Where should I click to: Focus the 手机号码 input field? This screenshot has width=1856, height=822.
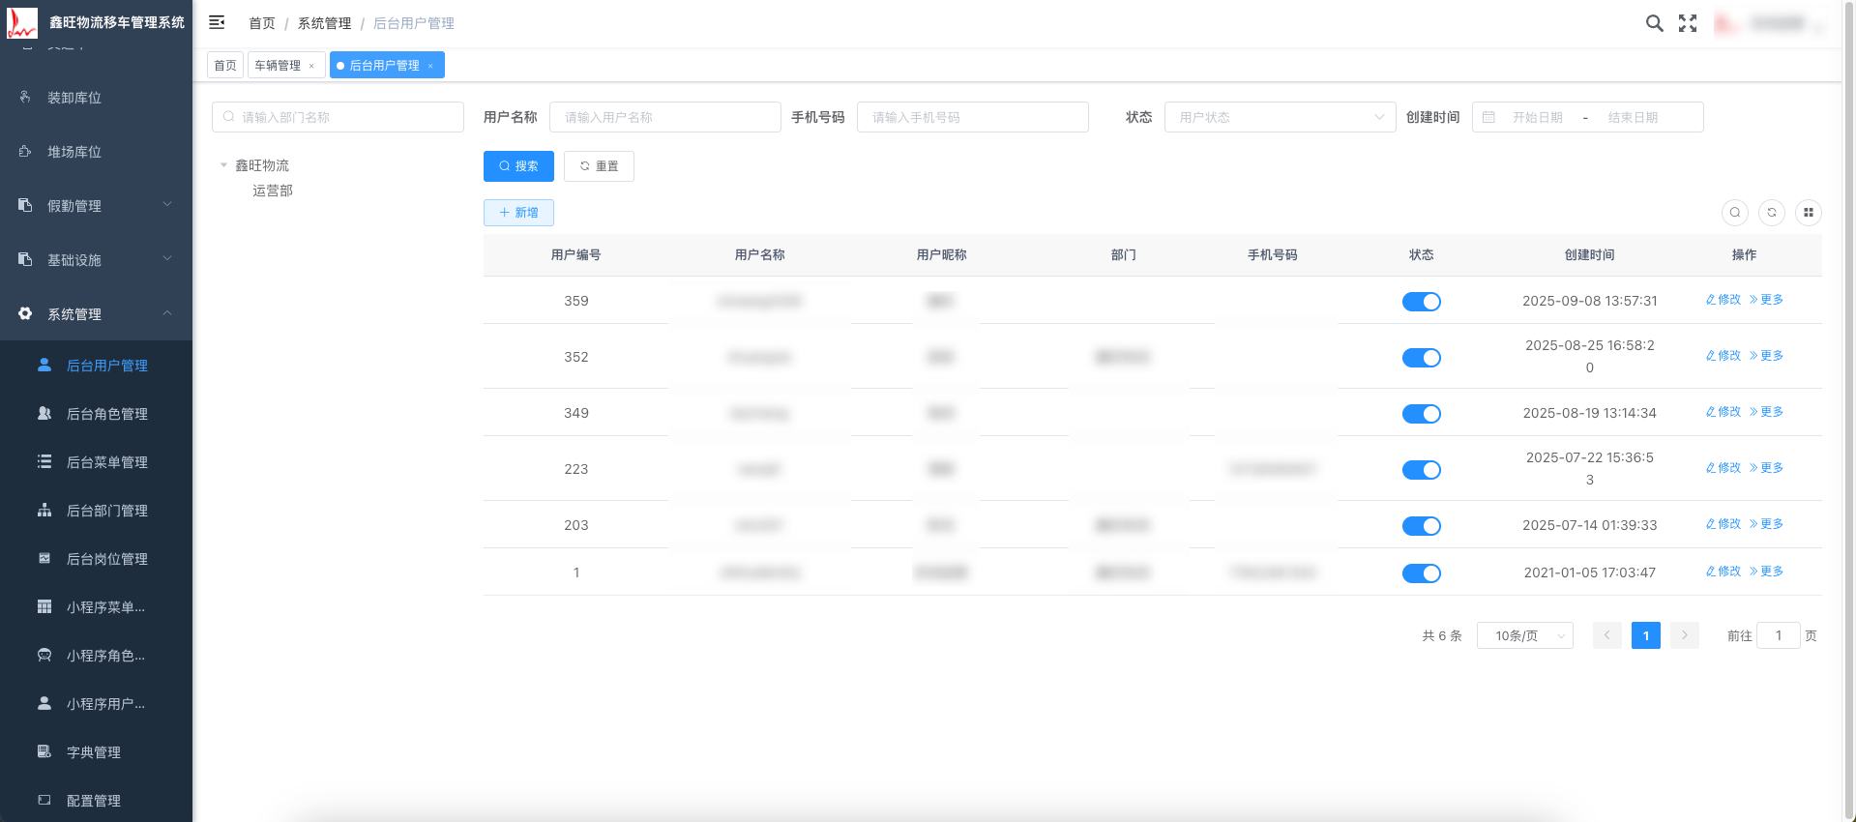tap(973, 117)
